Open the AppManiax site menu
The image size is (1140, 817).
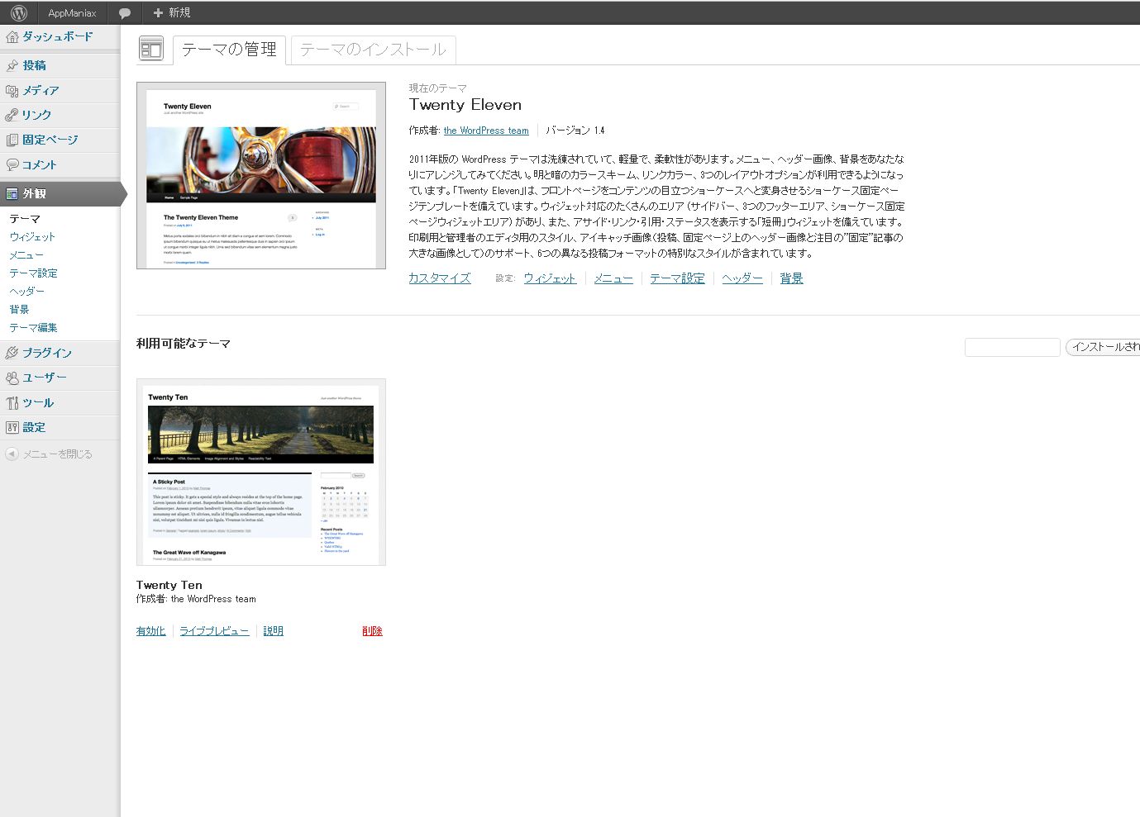click(x=72, y=13)
